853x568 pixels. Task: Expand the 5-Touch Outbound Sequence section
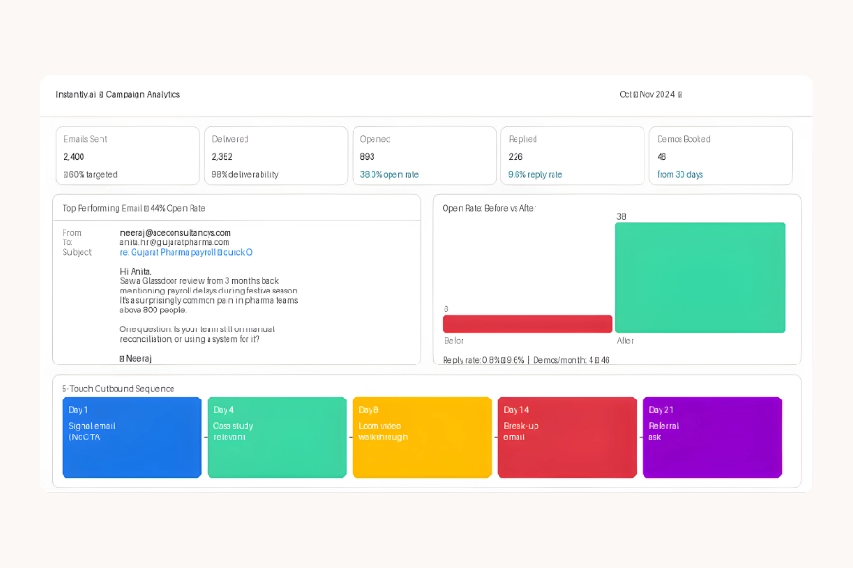point(118,388)
